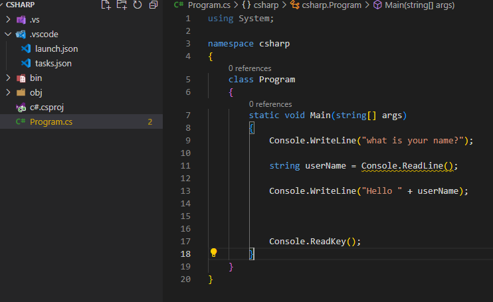Select the .vscode folder name
This screenshot has height=302, width=493.
pos(44,35)
